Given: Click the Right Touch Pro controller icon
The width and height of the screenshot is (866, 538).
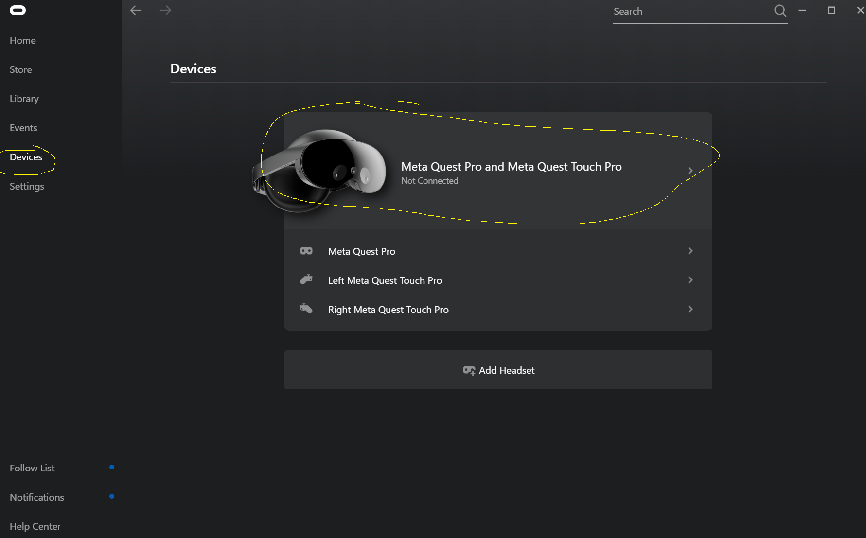Looking at the screenshot, I should pyautogui.click(x=306, y=309).
